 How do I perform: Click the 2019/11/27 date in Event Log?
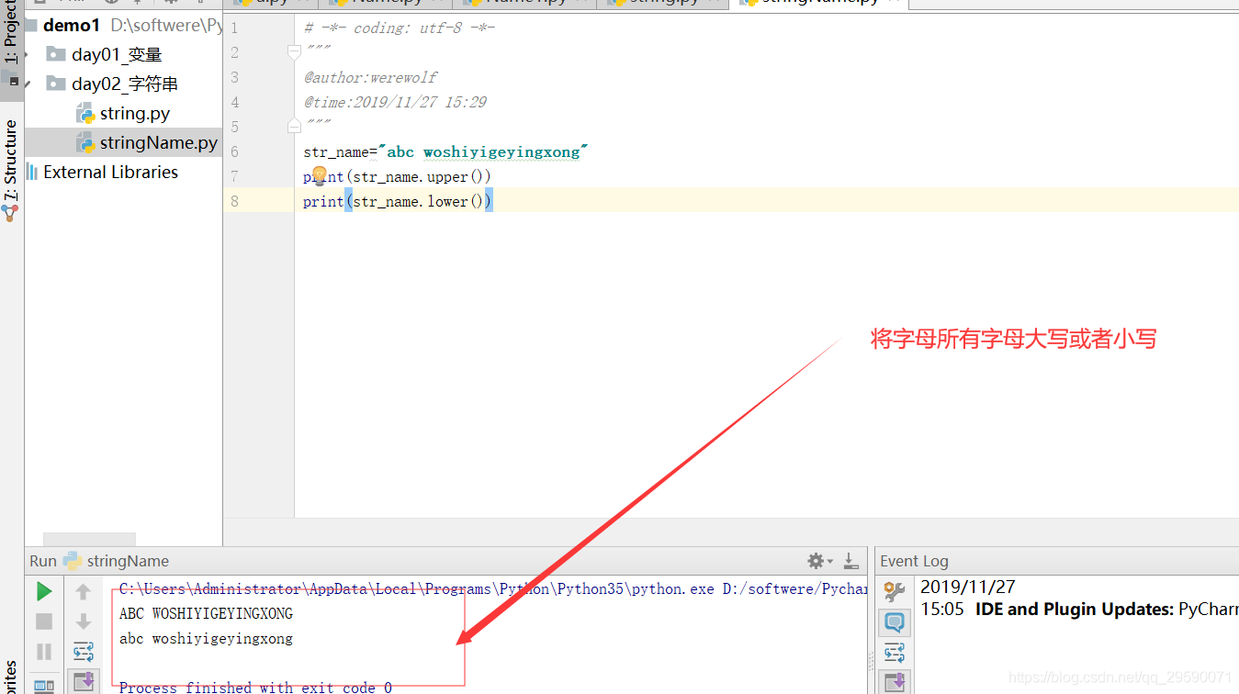968,587
